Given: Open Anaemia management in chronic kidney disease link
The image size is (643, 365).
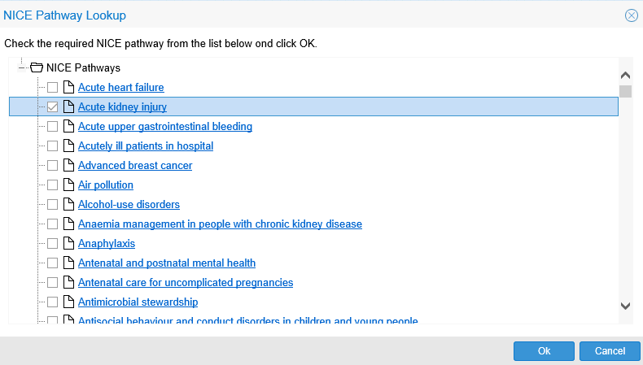Looking at the screenshot, I should tap(220, 224).
